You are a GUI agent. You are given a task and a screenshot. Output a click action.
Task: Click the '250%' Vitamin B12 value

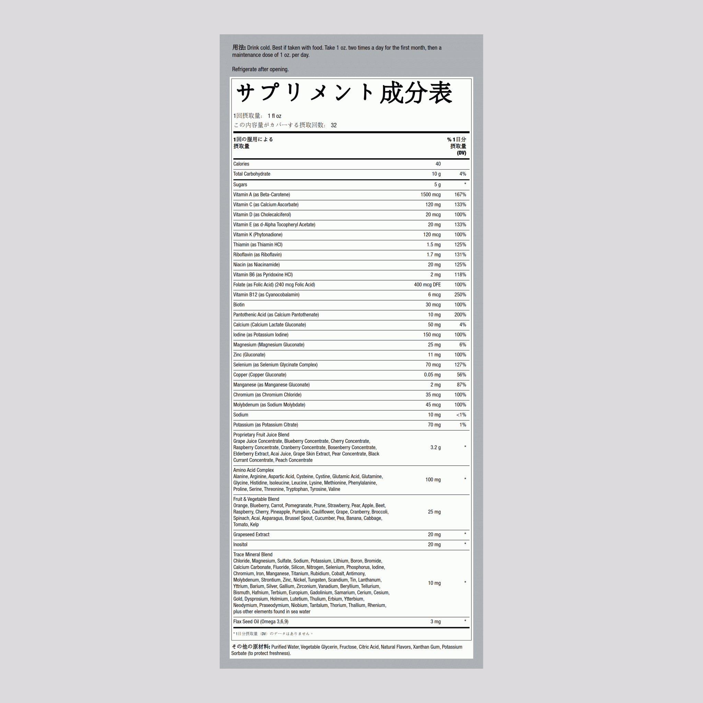pyautogui.click(x=460, y=295)
